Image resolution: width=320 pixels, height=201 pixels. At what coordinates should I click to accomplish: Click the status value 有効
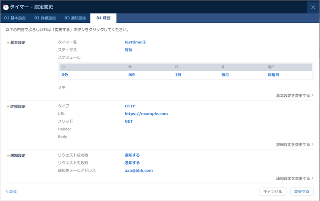[x=128, y=50]
